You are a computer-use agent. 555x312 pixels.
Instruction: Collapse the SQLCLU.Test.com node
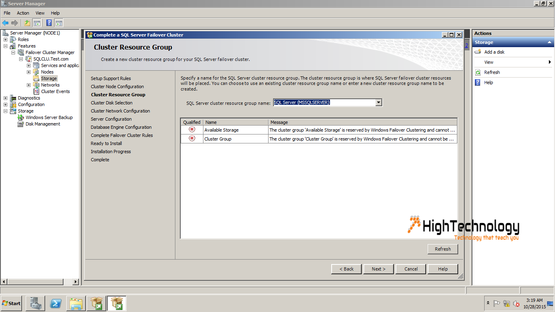(21, 59)
